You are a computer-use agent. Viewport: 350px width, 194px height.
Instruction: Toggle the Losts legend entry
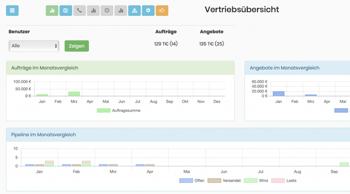click(278, 180)
